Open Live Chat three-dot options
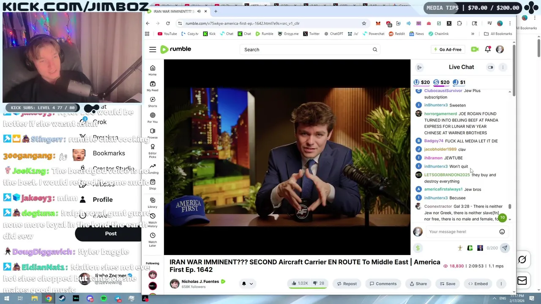 click(503, 67)
